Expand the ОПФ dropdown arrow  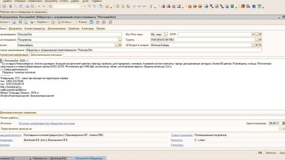click(253, 34)
